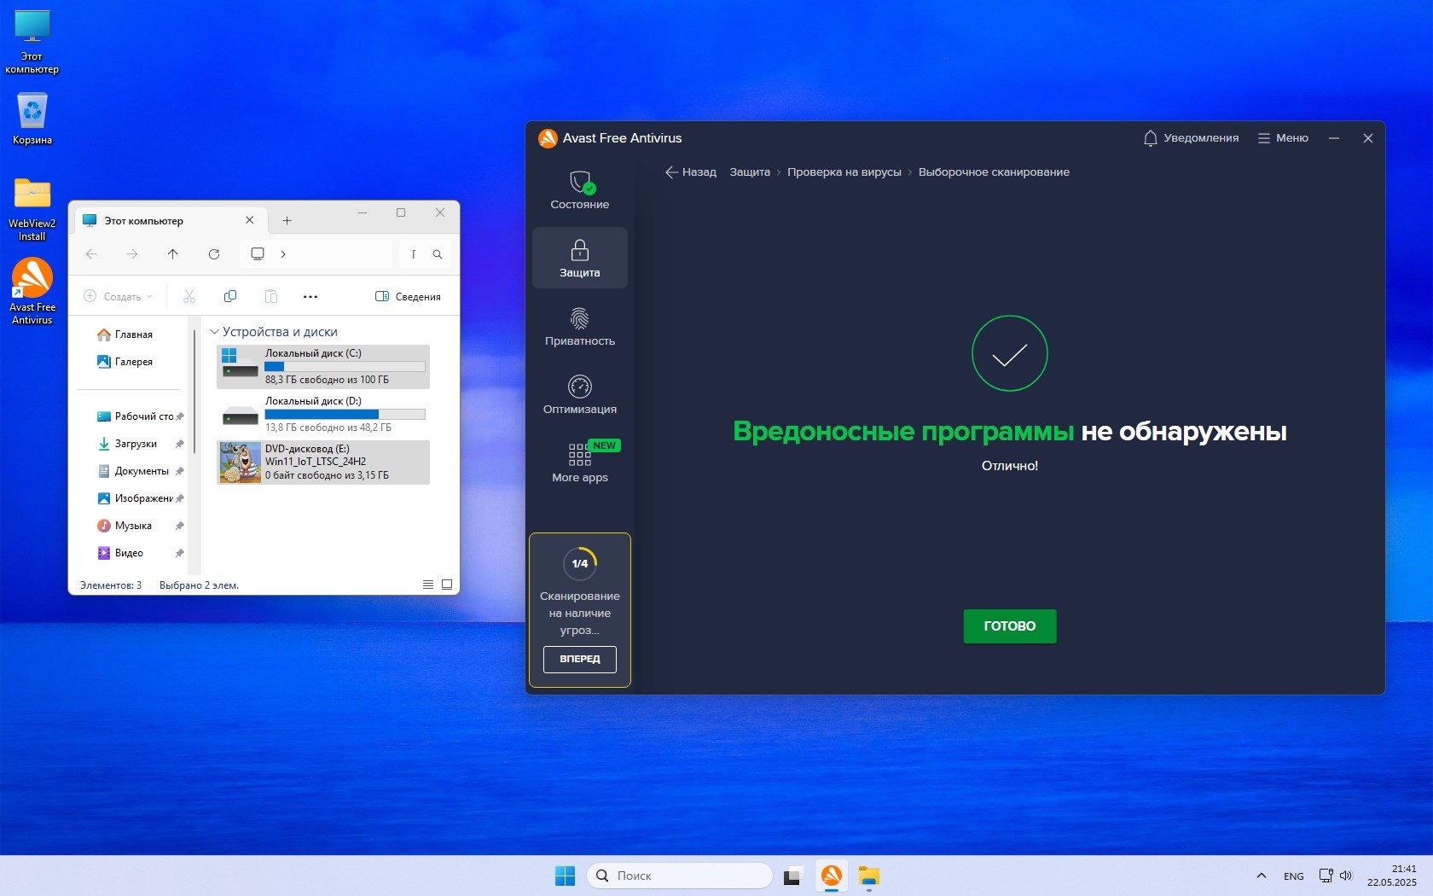Click the Выборочное сканирование breadcrumb
Viewport: 1433px width, 896px height.
click(x=994, y=172)
